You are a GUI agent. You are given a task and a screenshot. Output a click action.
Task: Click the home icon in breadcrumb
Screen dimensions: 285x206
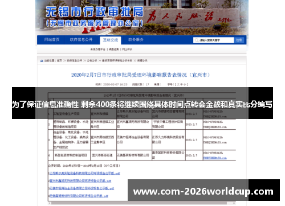click(x=42, y=61)
